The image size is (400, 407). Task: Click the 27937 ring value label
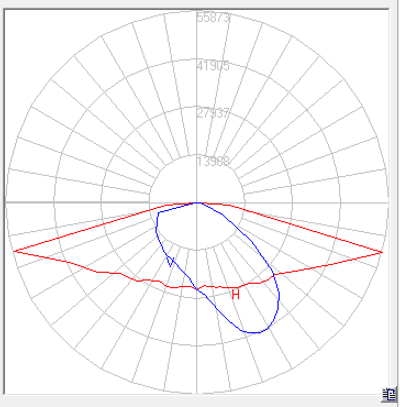point(213,114)
